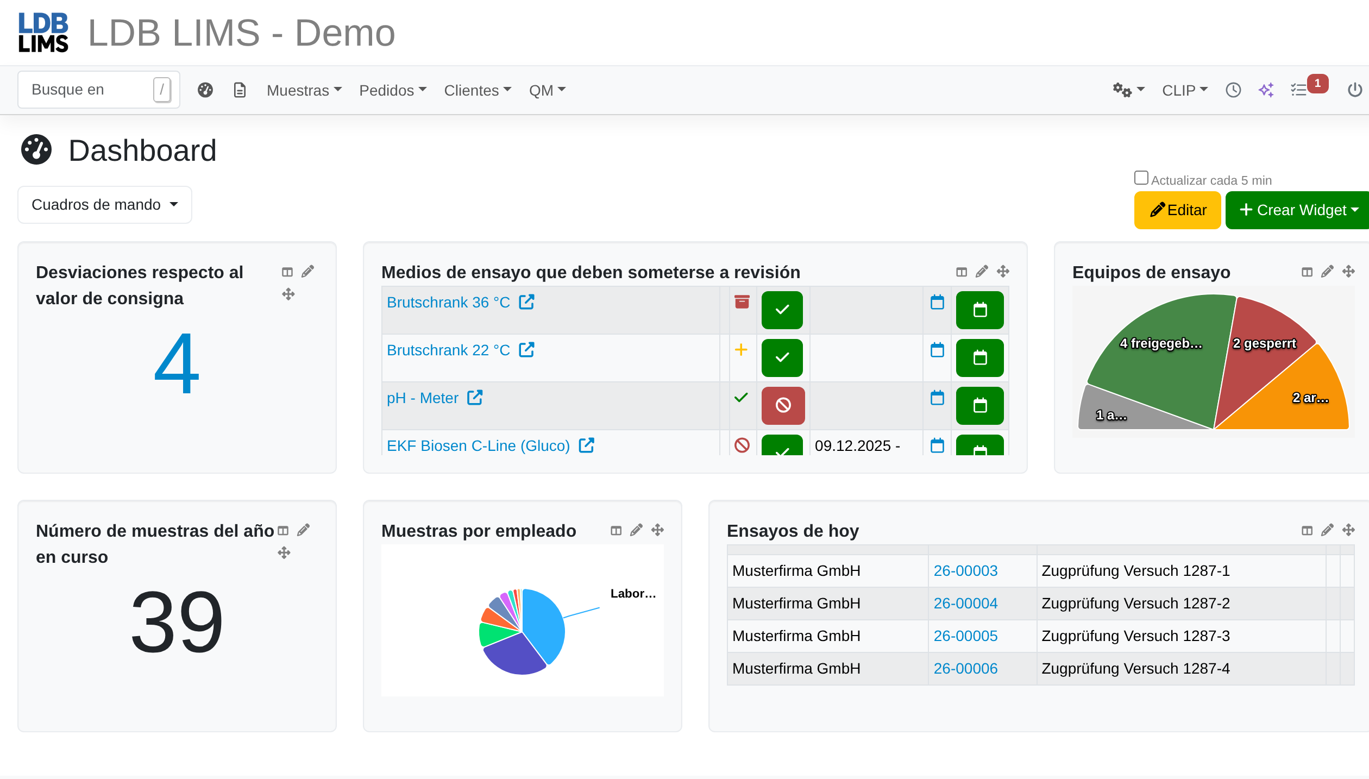
Task: Click yellow plus icon in Brutschrank 22 °C row
Action: click(741, 350)
